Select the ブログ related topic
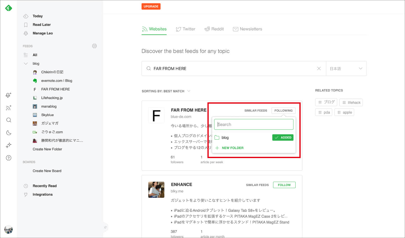This screenshot has width=405, height=238. click(x=326, y=102)
